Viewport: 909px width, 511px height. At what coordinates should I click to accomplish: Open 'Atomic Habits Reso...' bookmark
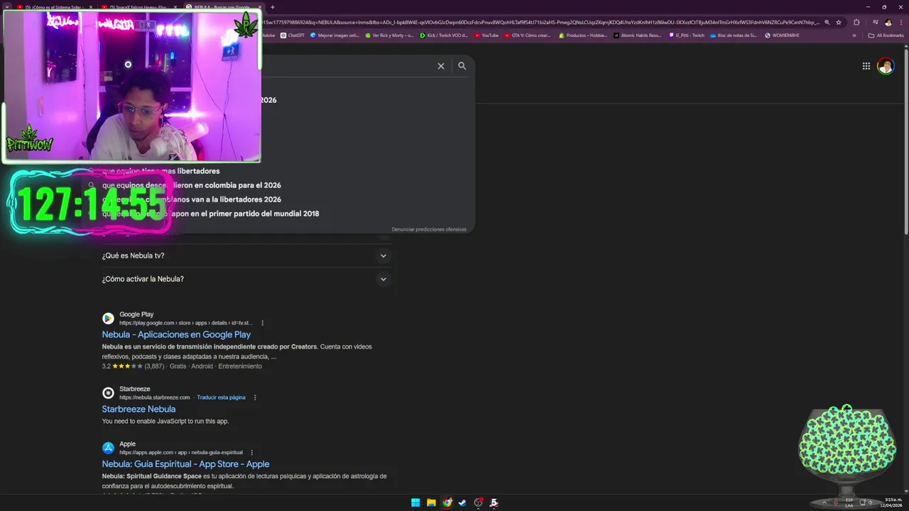click(x=638, y=35)
